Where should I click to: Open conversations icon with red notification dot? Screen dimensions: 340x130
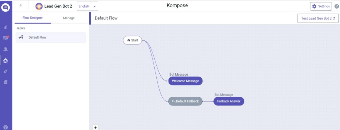point(6,38)
